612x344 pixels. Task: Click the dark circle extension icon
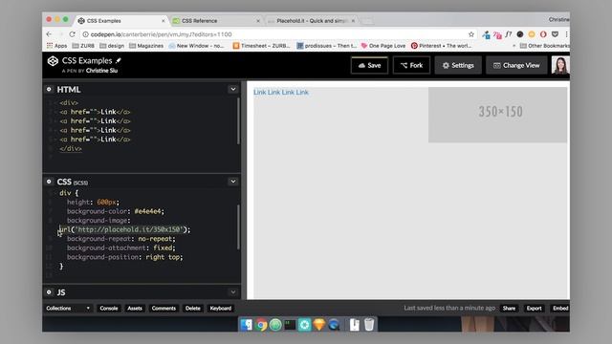(520, 34)
